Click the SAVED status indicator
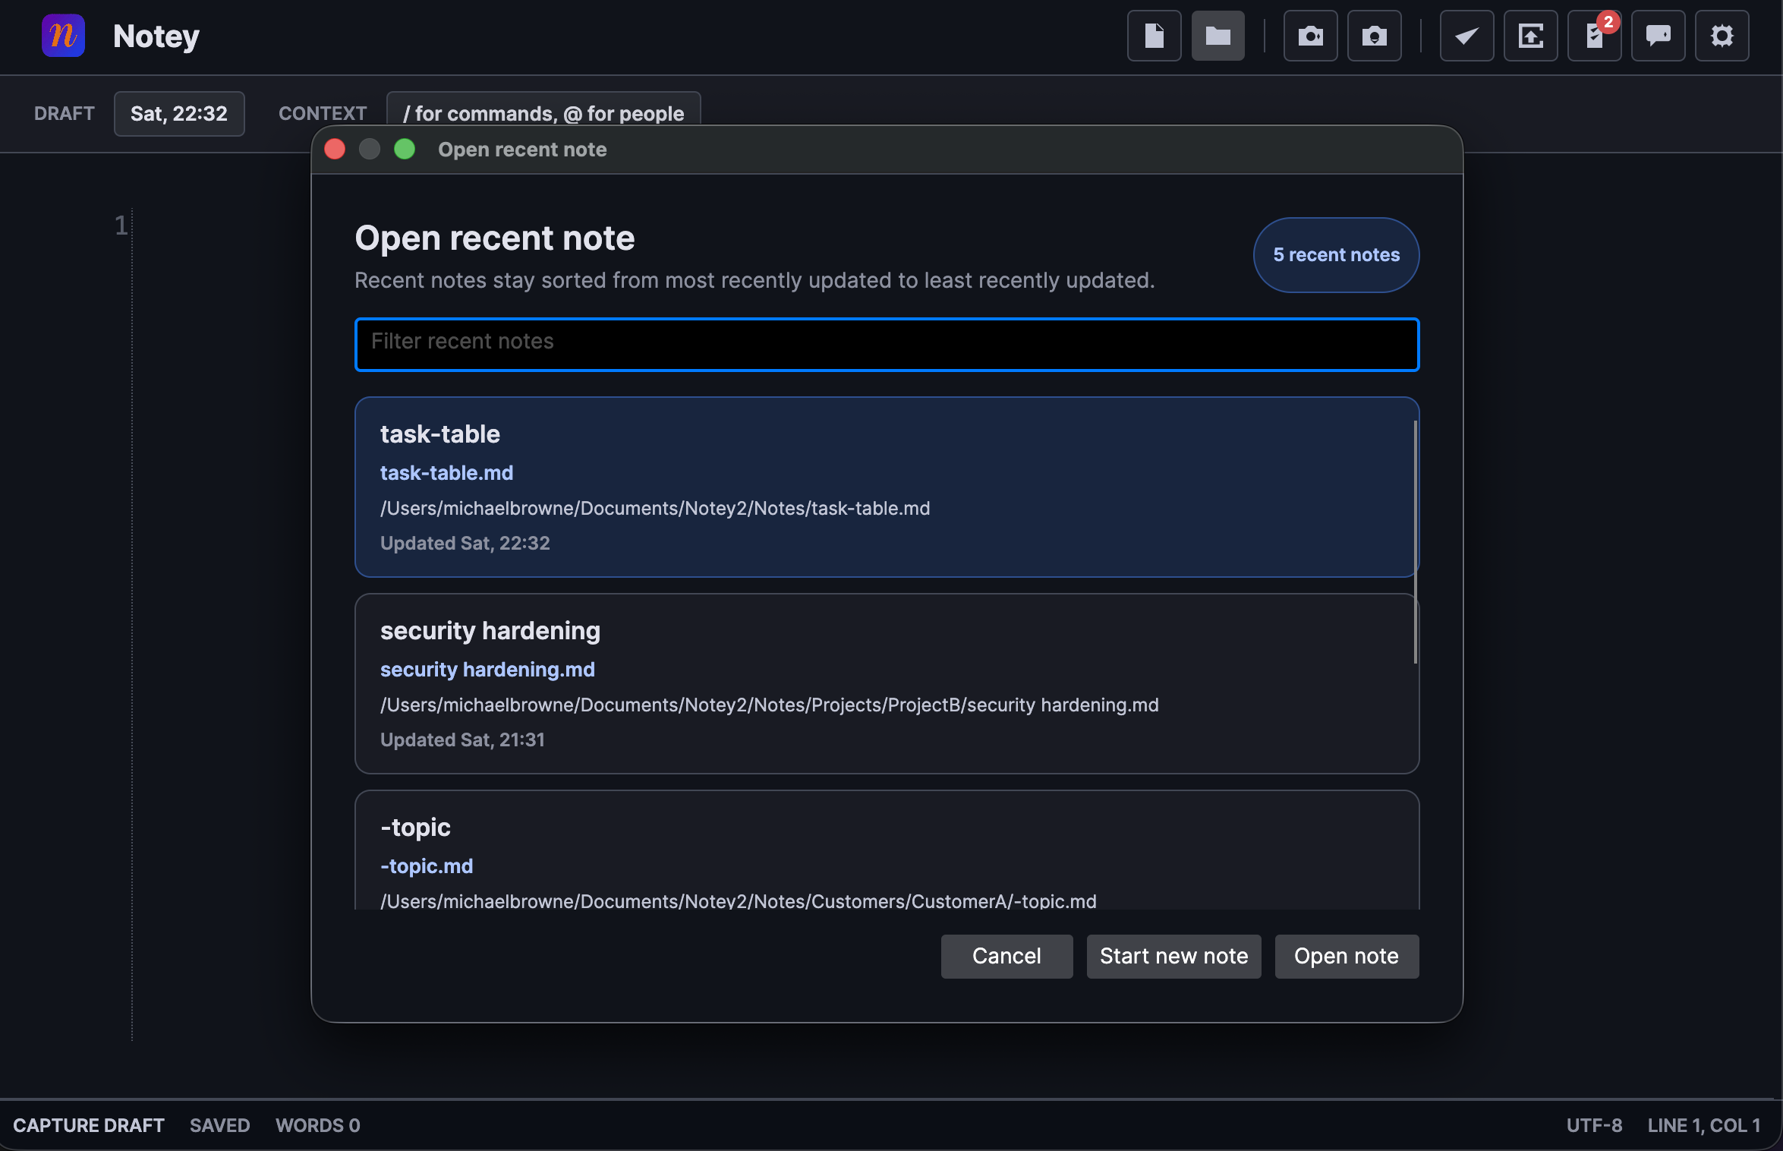The width and height of the screenshot is (1783, 1151). pos(219,1125)
